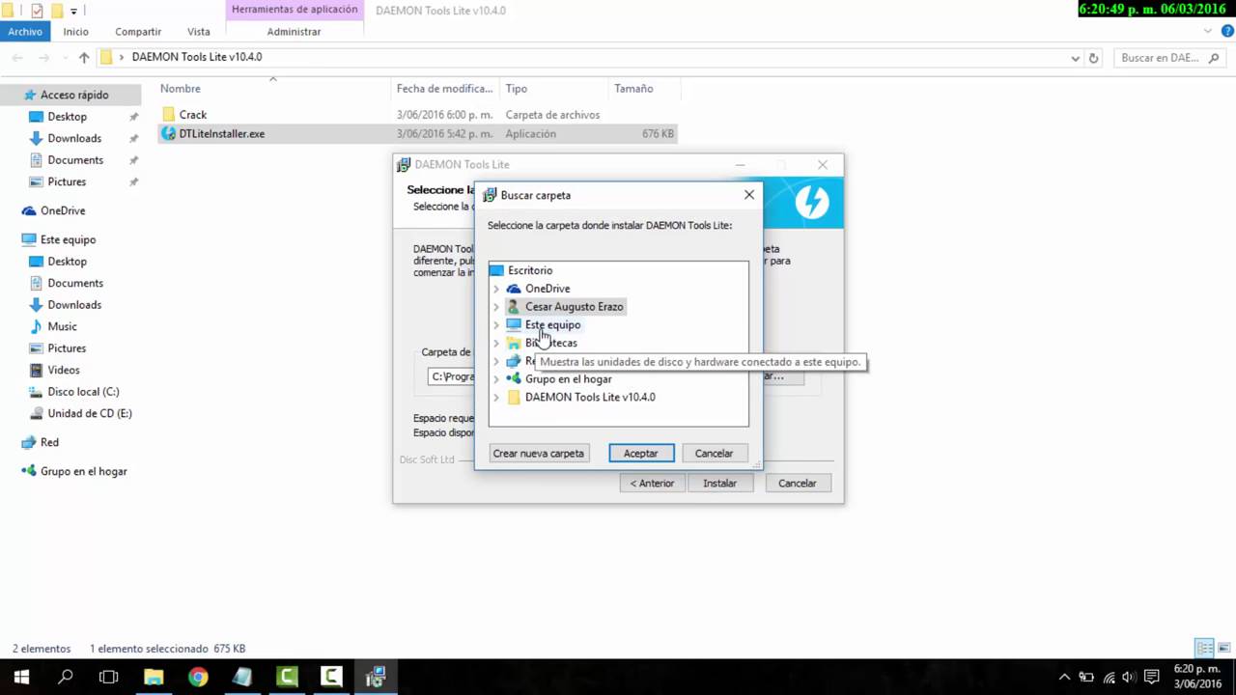The image size is (1236, 695).
Task: Confirm with the Aceptar button
Action: [641, 453]
